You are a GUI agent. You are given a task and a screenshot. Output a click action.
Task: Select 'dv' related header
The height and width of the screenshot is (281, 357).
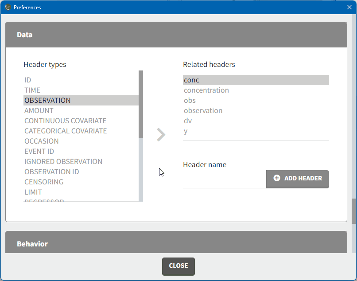point(188,121)
